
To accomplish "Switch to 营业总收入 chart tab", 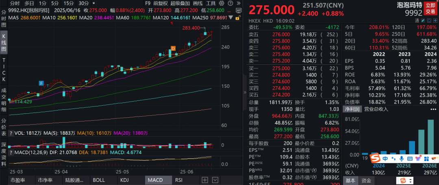I will coord(376,109).
